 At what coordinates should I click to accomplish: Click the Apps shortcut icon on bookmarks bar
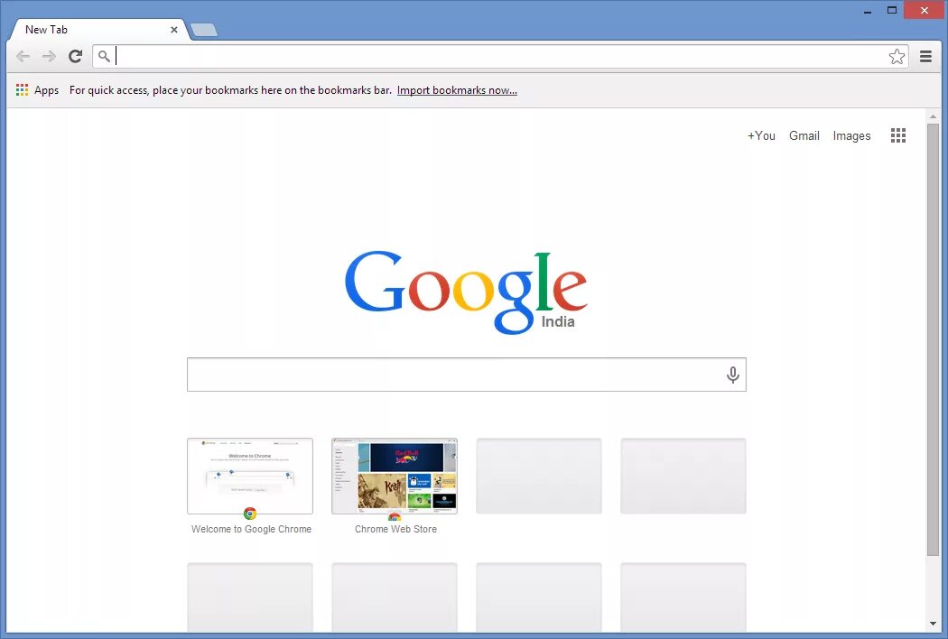(22, 89)
